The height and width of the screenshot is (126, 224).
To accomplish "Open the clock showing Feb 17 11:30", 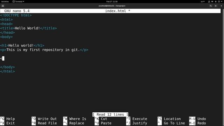I will [x=112, y=1].
